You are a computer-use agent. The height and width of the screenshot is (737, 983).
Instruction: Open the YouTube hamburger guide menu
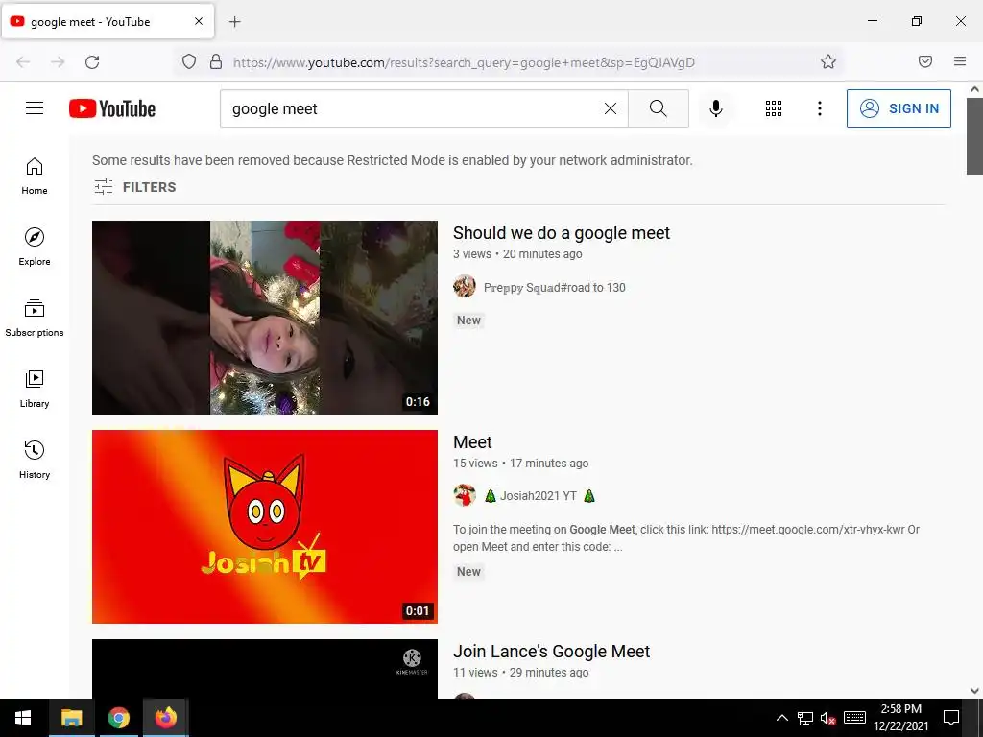(35, 108)
